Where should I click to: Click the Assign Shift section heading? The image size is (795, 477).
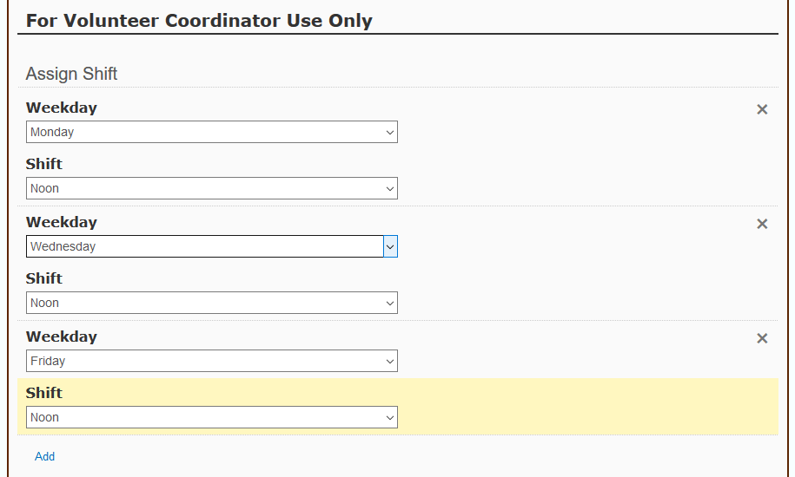point(71,74)
